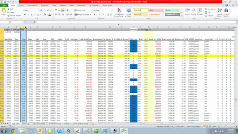Toggle bold formatting
The image size is (238, 134).
click(25, 15)
